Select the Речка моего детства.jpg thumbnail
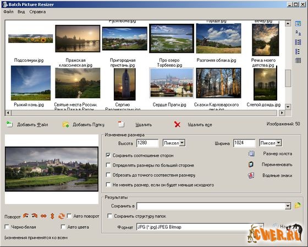 point(265,40)
